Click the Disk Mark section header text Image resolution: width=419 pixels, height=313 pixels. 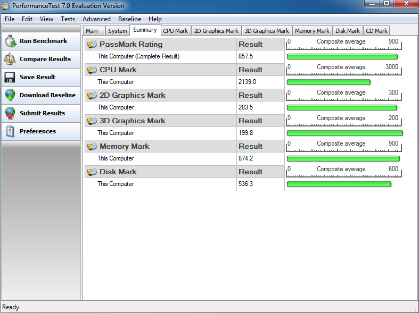click(118, 172)
